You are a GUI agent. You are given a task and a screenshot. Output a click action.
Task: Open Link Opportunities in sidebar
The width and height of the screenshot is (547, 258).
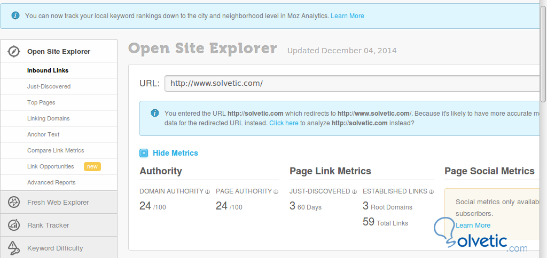click(51, 166)
